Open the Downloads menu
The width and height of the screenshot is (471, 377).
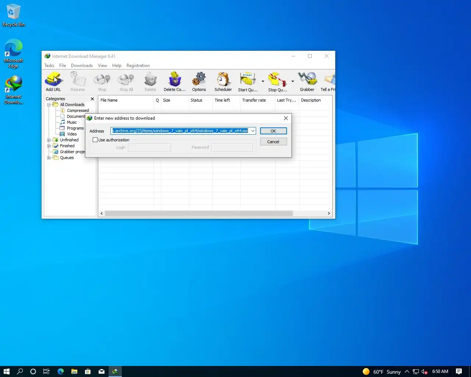click(82, 66)
